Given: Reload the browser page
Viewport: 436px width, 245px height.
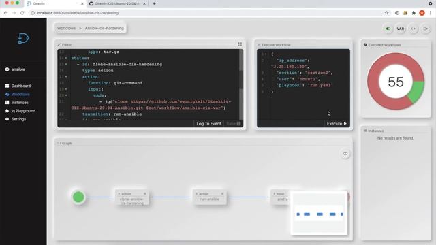Looking at the screenshot, I should pyautogui.click(x=22, y=13).
